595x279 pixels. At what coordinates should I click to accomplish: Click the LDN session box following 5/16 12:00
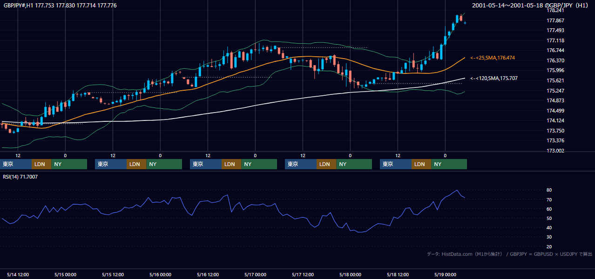pos(231,164)
